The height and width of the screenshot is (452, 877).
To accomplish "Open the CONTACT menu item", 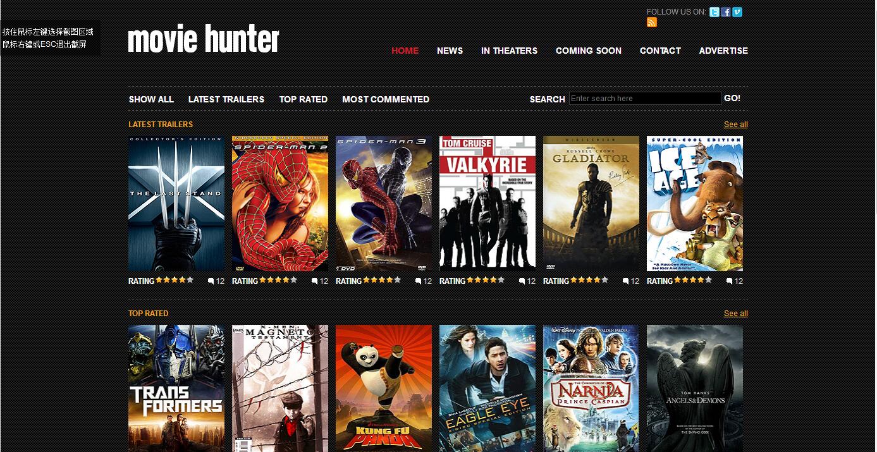I will coord(660,51).
